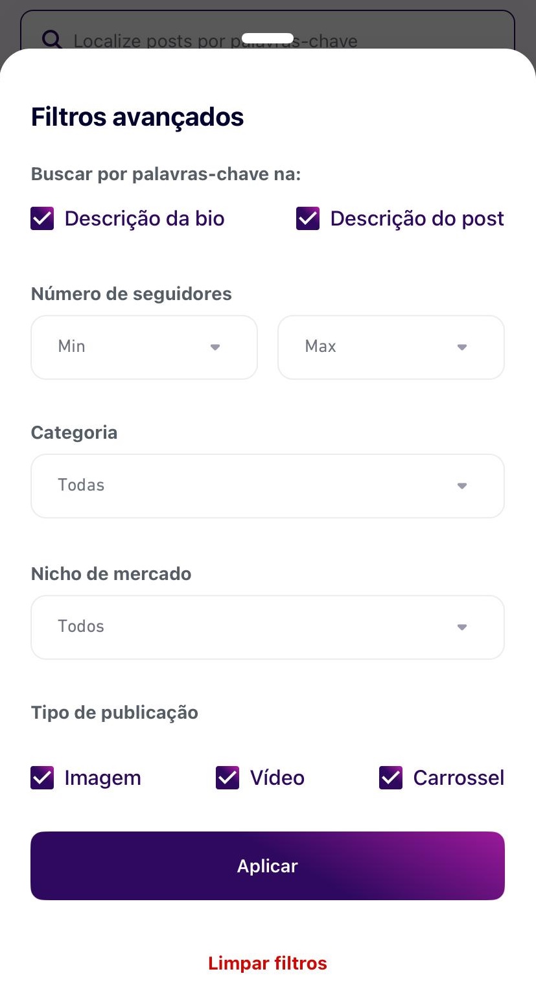This screenshot has width=536, height=1000.
Task: Uncheck the Imagem publication type
Action: pyautogui.click(x=42, y=778)
